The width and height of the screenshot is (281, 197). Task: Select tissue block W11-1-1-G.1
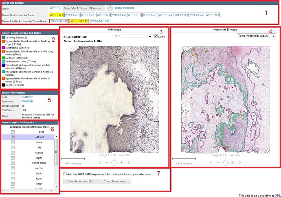point(150,15)
